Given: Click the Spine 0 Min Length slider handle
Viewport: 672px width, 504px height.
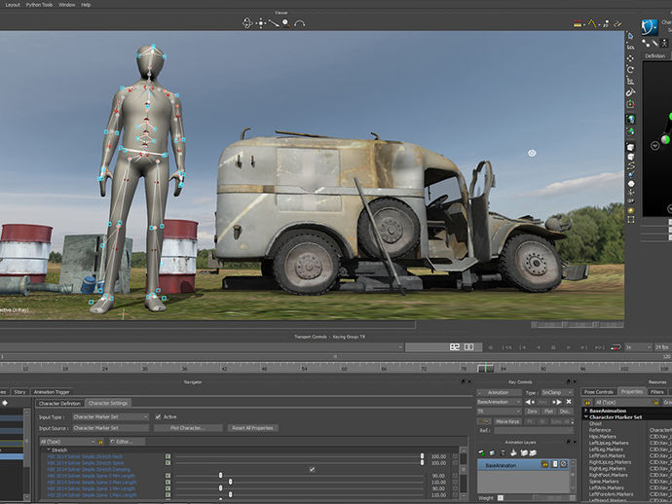Looking at the screenshot, I should [x=221, y=476].
